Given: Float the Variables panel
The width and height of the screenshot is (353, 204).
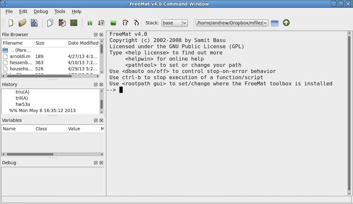Looking at the screenshot, I should tap(96, 120).
